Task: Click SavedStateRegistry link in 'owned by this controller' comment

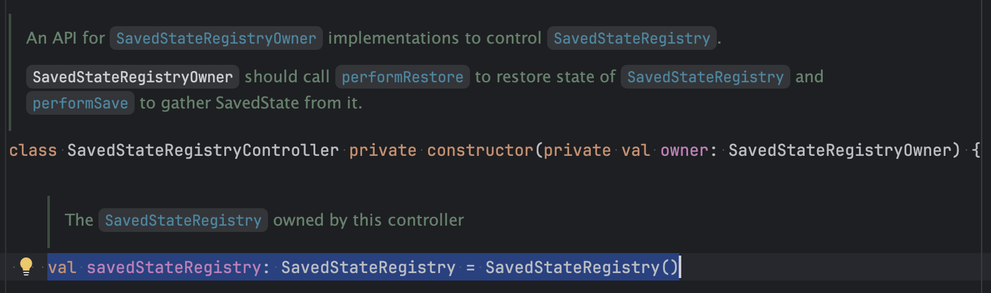Action: (x=183, y=220)
